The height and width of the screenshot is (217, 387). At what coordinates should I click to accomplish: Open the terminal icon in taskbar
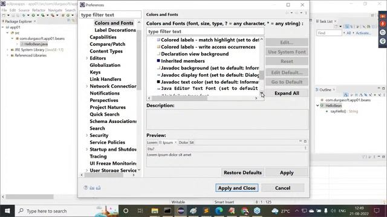coord(167,211)
